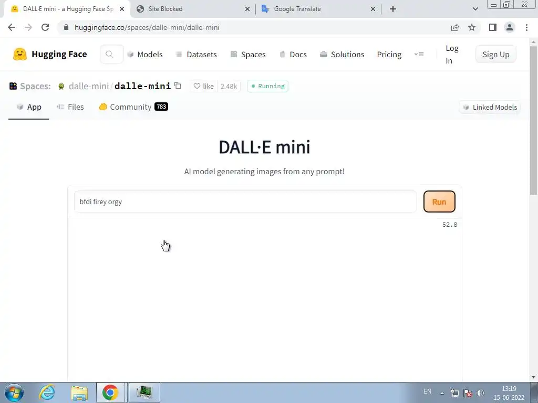Launch Internet Explorer from taskbar
538x403 pixels.
click(47, 393)
